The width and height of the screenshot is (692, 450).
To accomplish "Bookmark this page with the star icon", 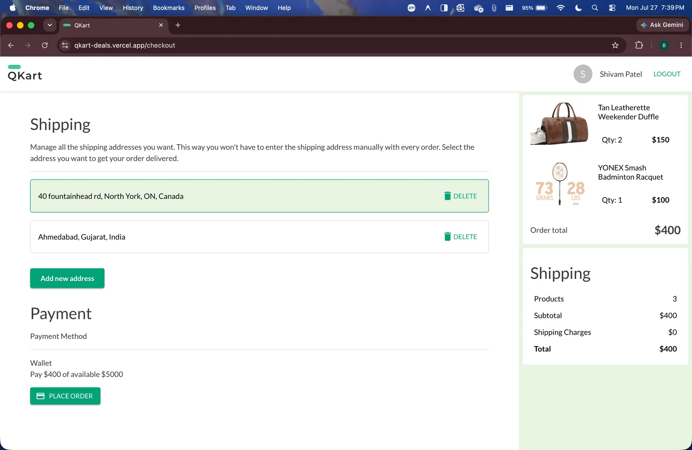I will (x=615, y=45).
